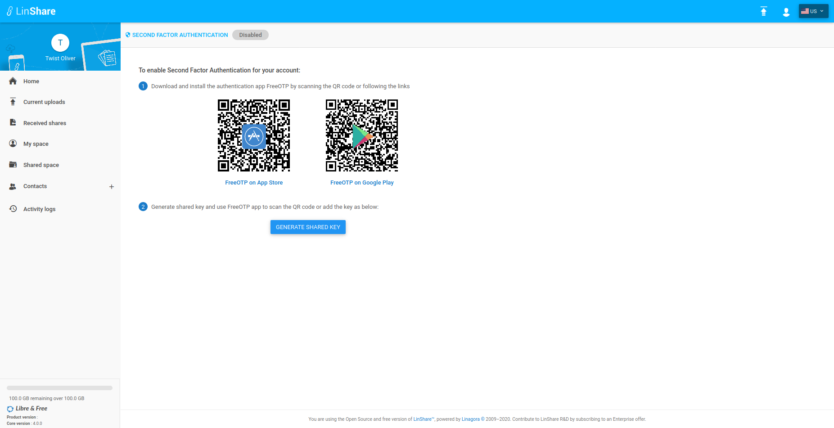This screenshot has height=428, width=834.
Task: Open the upload icon in top bar
Action: coord(764,11)
